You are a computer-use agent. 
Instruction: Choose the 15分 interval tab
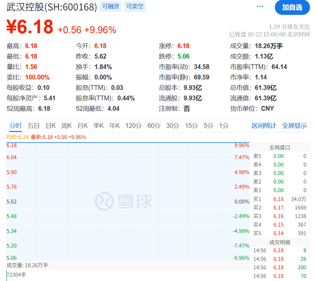191,126
